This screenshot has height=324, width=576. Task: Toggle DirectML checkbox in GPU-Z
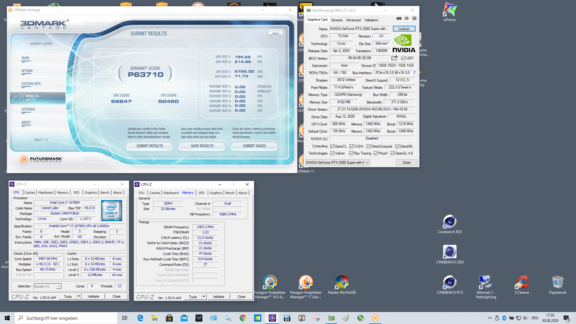tap(397, 146)
